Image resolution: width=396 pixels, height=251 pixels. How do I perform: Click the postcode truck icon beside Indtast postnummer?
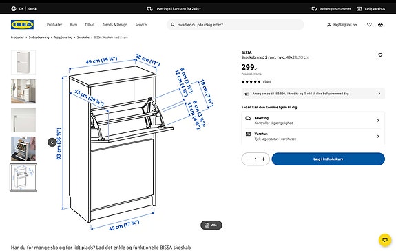[314, 8]
